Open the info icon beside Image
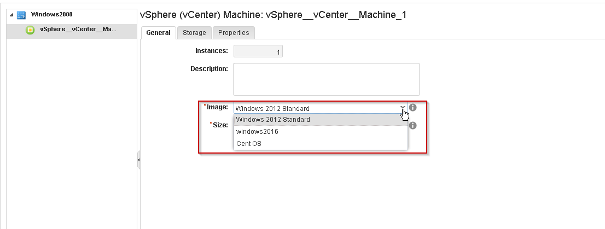This screenshot has width=605, height=229. (x=413, y=108)
